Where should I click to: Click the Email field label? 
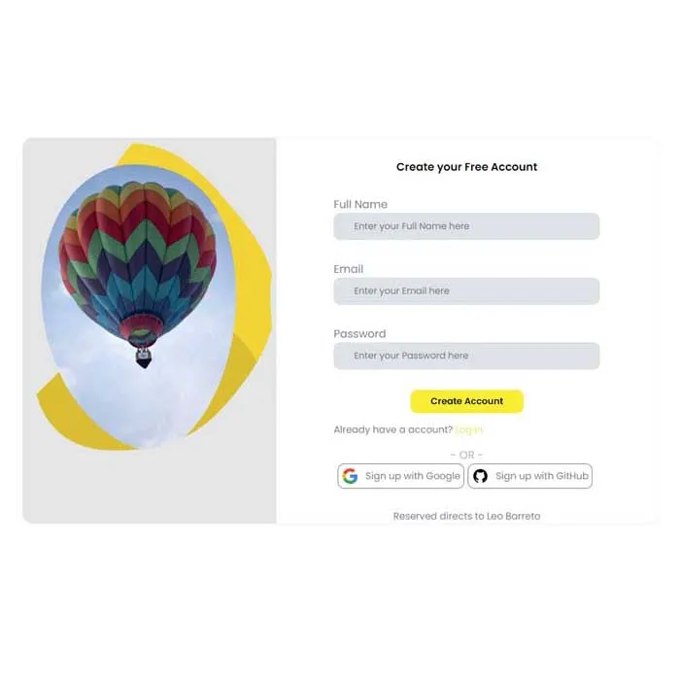pyautogui.click(x=348, y=269)
